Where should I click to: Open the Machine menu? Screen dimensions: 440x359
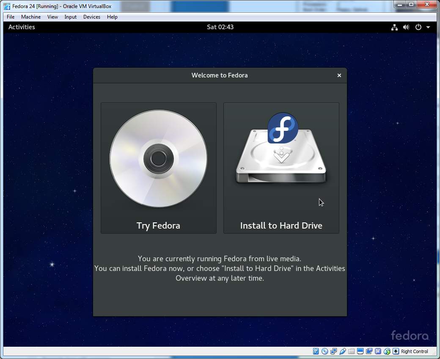click(31, 17)
